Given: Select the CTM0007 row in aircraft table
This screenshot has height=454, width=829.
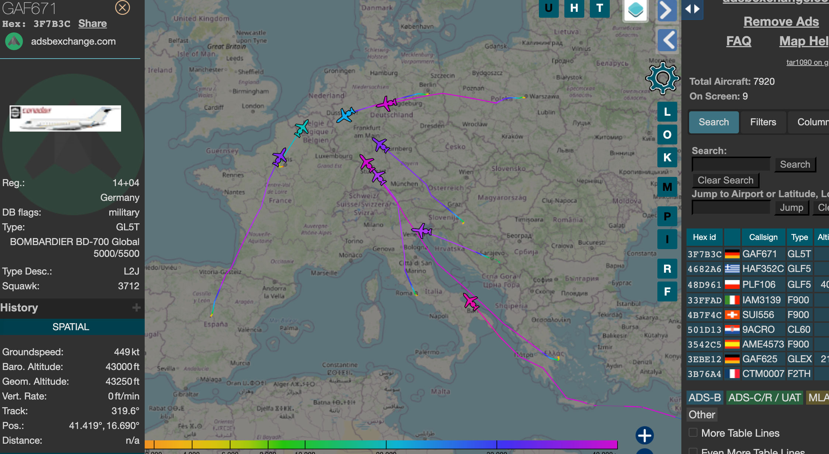Looking at the screenshot, I should [758, 374].
